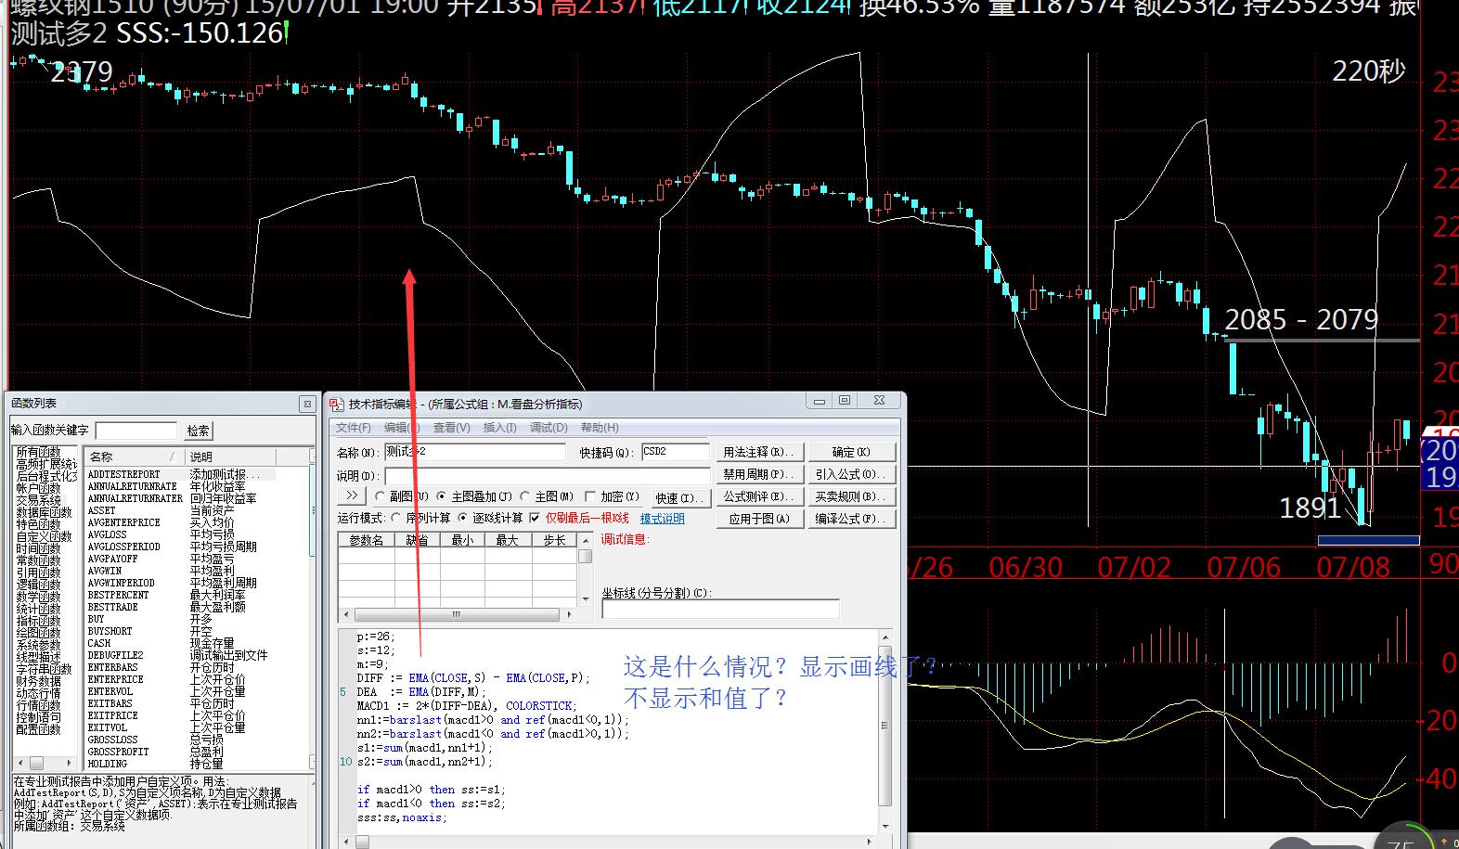Focus the 坐标线(分号分割) input field

pos(720,610)
